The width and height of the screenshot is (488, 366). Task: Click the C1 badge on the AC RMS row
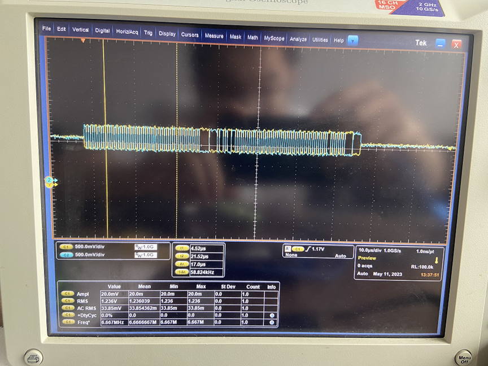[x=67, y=308]
